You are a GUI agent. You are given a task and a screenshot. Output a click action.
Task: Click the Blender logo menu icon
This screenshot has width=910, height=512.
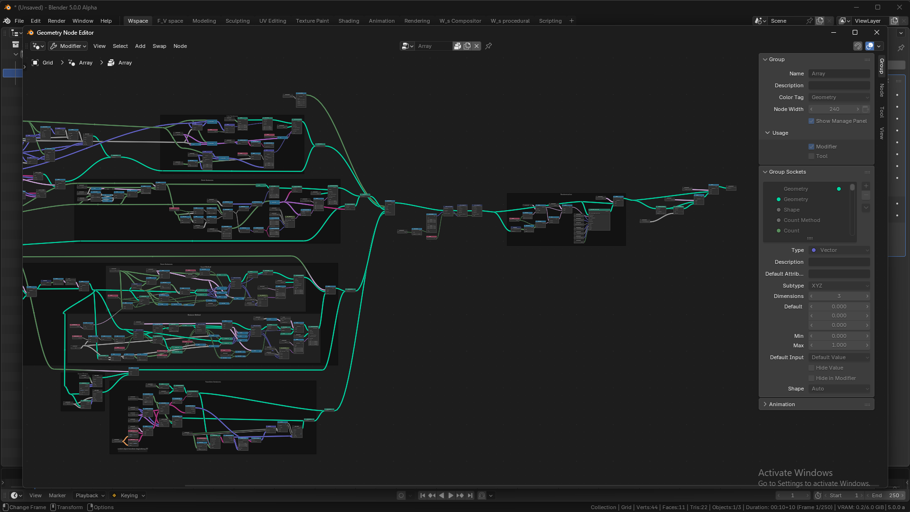pyautogui.click(x=7, y=21)
